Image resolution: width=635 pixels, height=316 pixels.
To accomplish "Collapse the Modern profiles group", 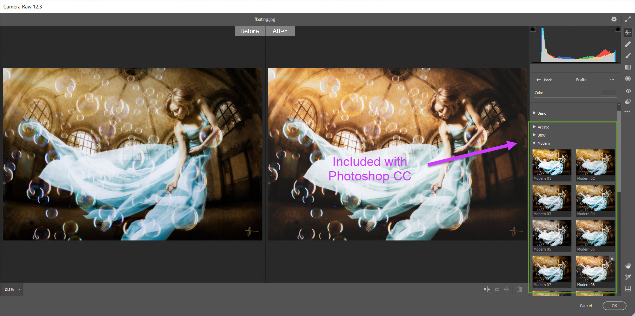I will pos(544,143).
